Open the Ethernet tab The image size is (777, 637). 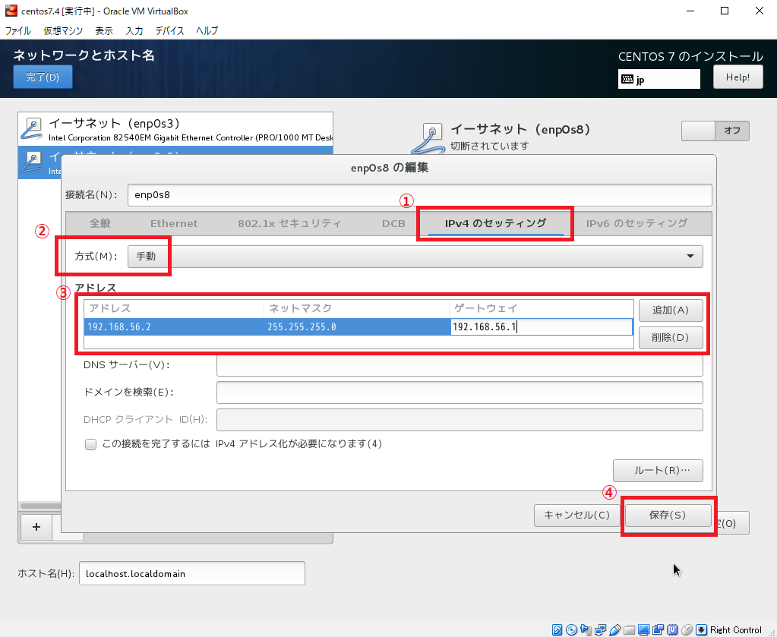click(x=174, y=223)
